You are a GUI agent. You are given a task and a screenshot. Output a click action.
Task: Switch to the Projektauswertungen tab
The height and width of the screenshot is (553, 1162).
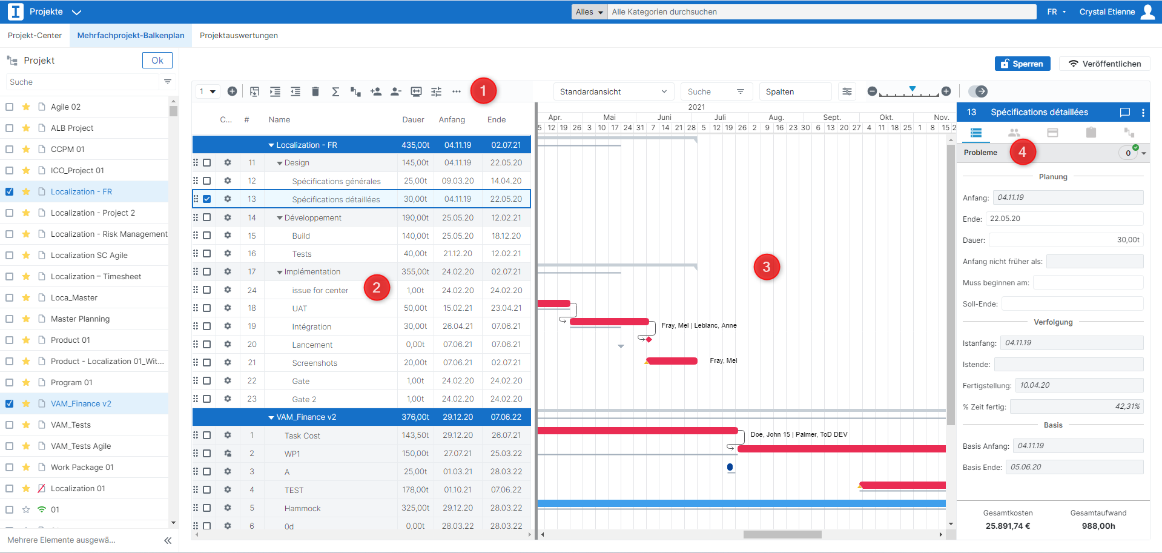pyautogui.click(x=239, y=36)
